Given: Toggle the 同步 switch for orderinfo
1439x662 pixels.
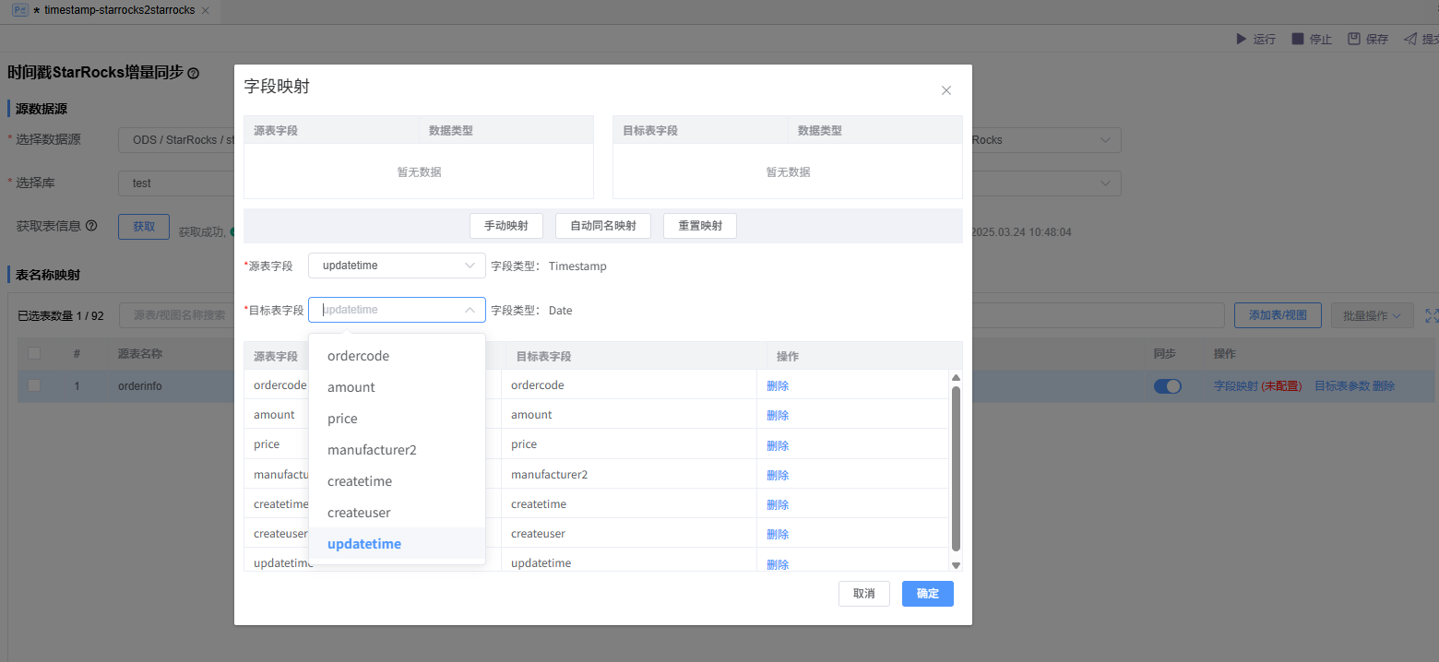Looking at the screenshot, I should [1167, 386].
